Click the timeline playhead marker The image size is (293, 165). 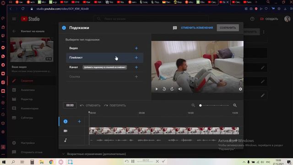click(x=89, y=112)
